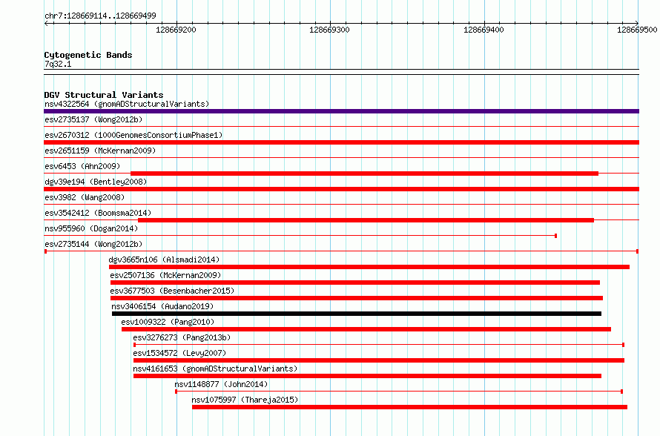This screenshot has width=660, height=436.
Task: Click the dgv39e194 thick red bar
Action: [341, 189]
